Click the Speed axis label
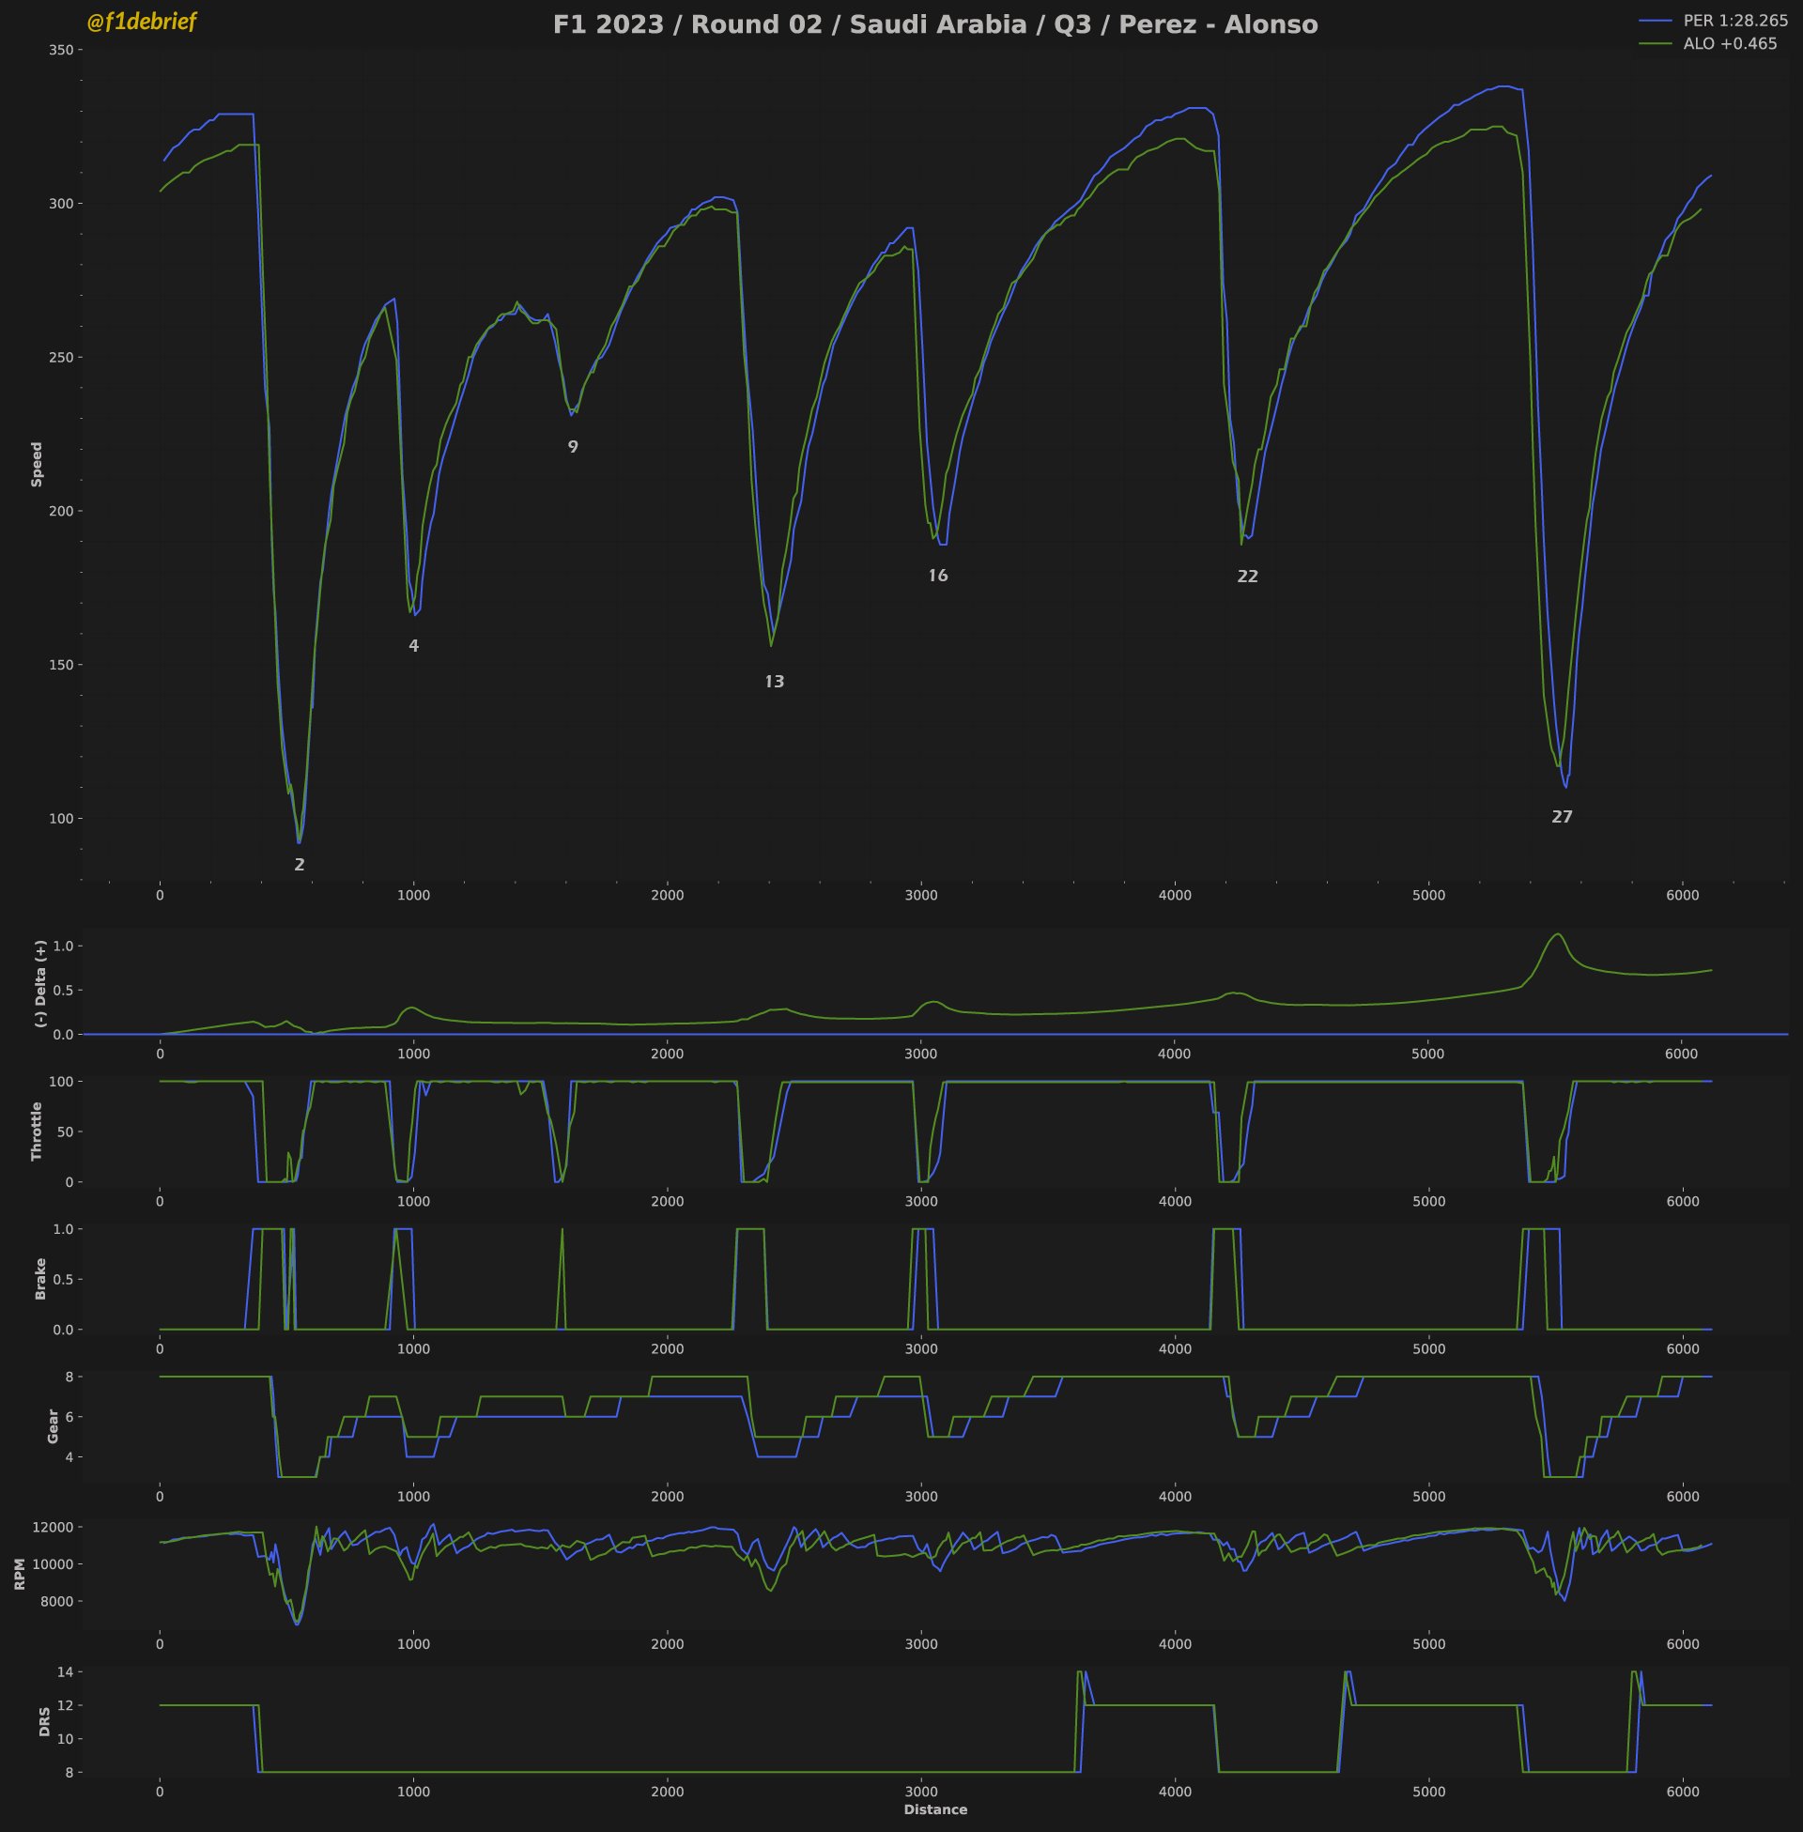1803x1832 pixels. point(37,464)
